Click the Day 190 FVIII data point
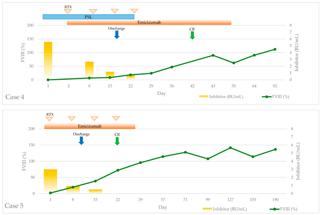Image resolution: width=322 pixels, height=215 pixels. pos(275,149)
